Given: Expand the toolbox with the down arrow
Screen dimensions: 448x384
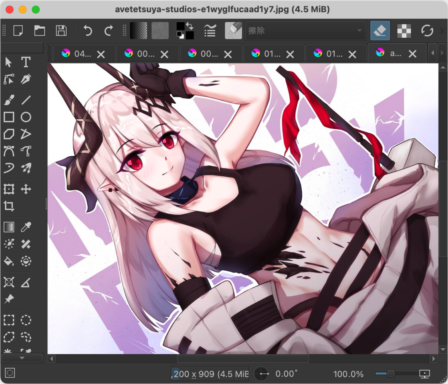Looking at the screenshot, I should (x=22, y=358).
